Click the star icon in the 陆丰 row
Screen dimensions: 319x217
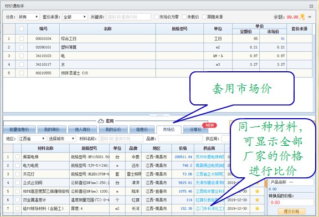pyautogui.click(x=257, y=191)
